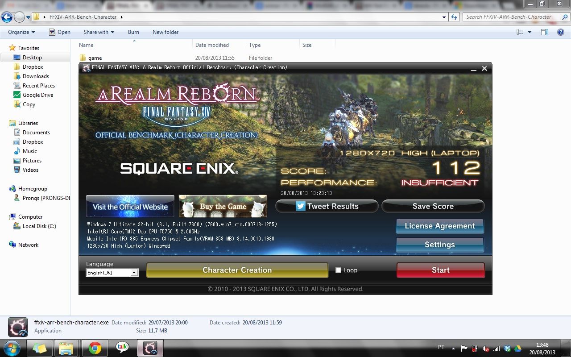Open Dropbox under Libraries
Viewport: 571px width, 357px height.
pos(33,141)
